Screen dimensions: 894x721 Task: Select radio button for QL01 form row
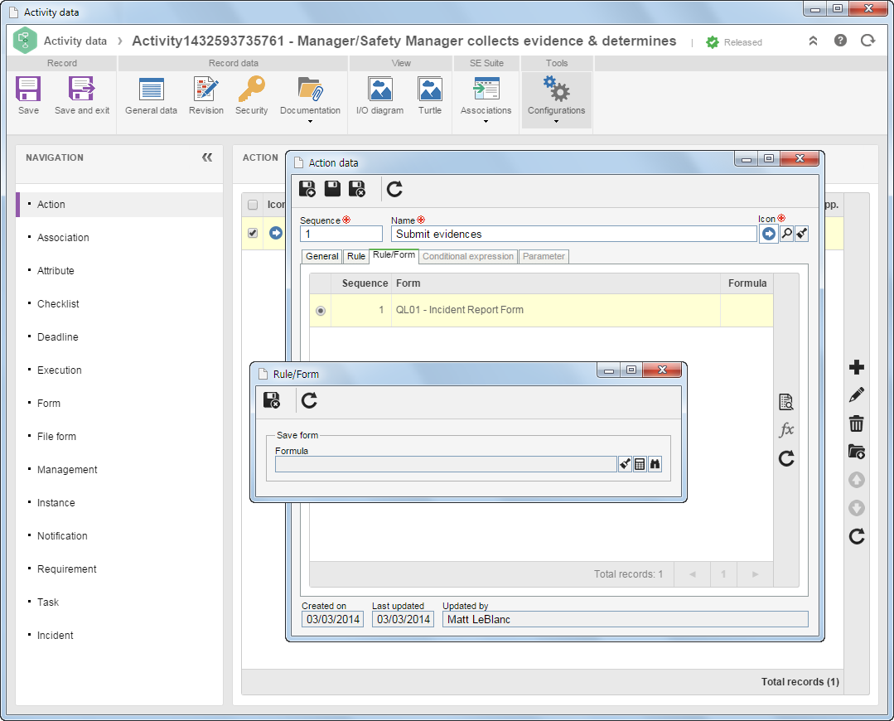pos(321,310)
